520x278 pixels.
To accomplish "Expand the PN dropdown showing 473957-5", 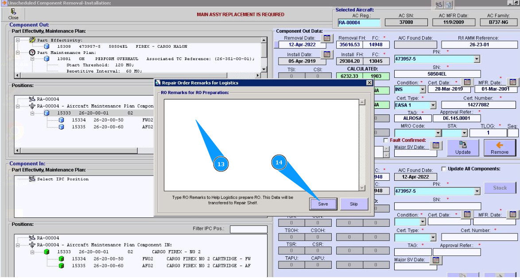I will (x=477, y=59).
